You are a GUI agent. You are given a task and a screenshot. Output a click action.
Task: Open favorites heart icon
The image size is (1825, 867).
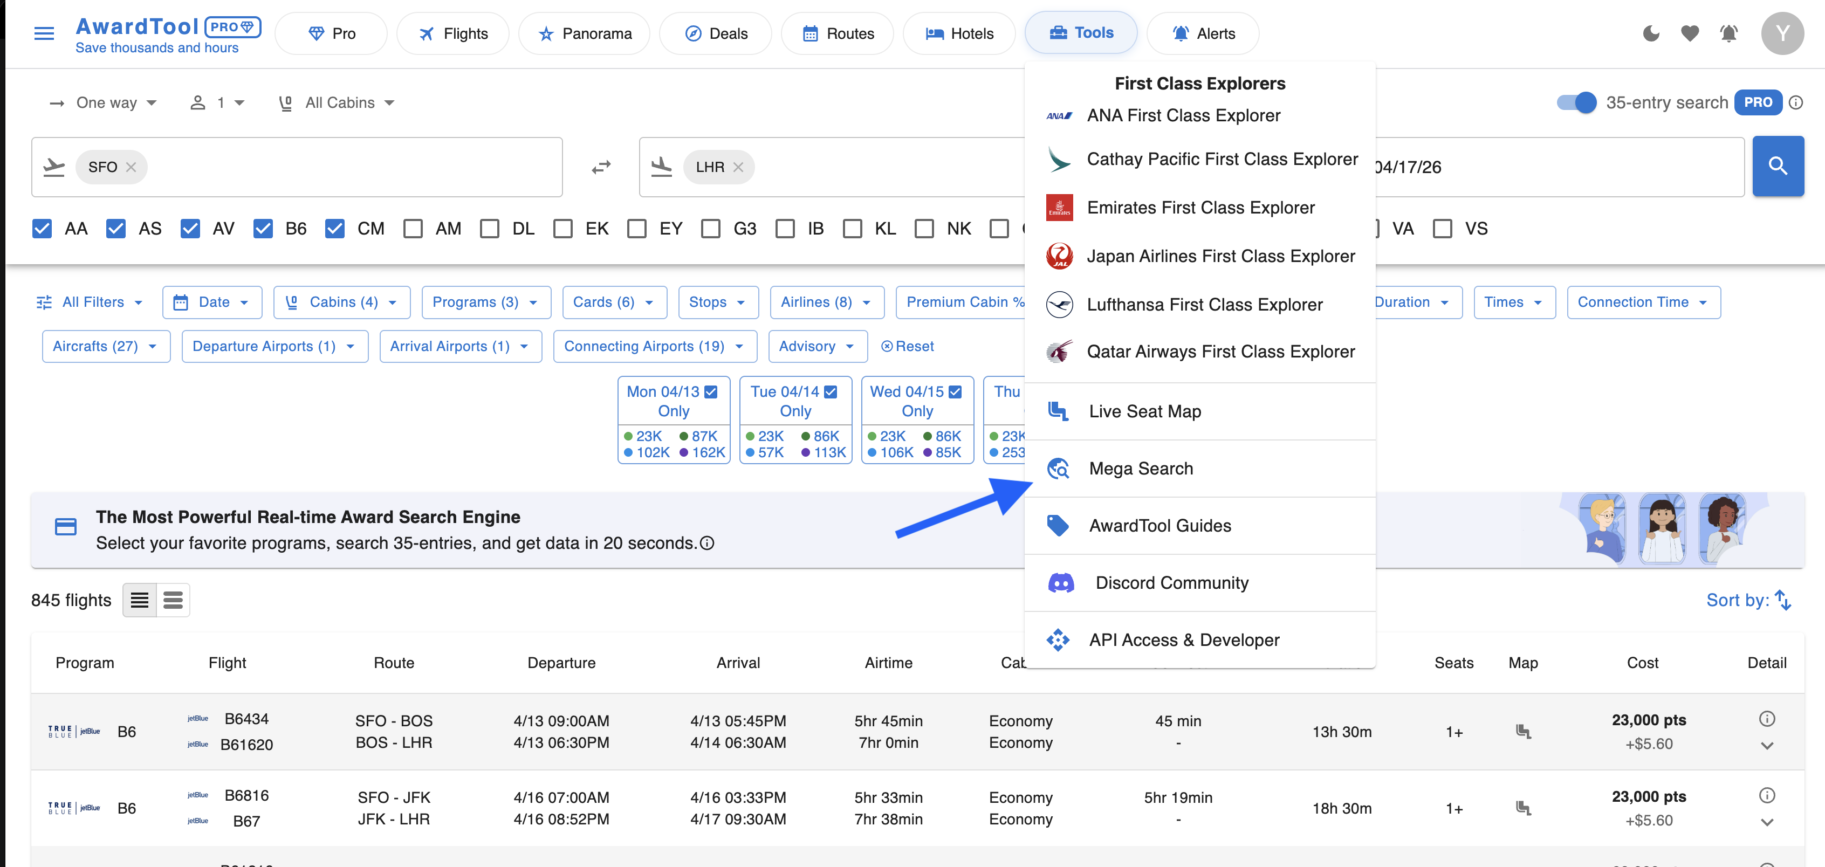point(1690,33)
